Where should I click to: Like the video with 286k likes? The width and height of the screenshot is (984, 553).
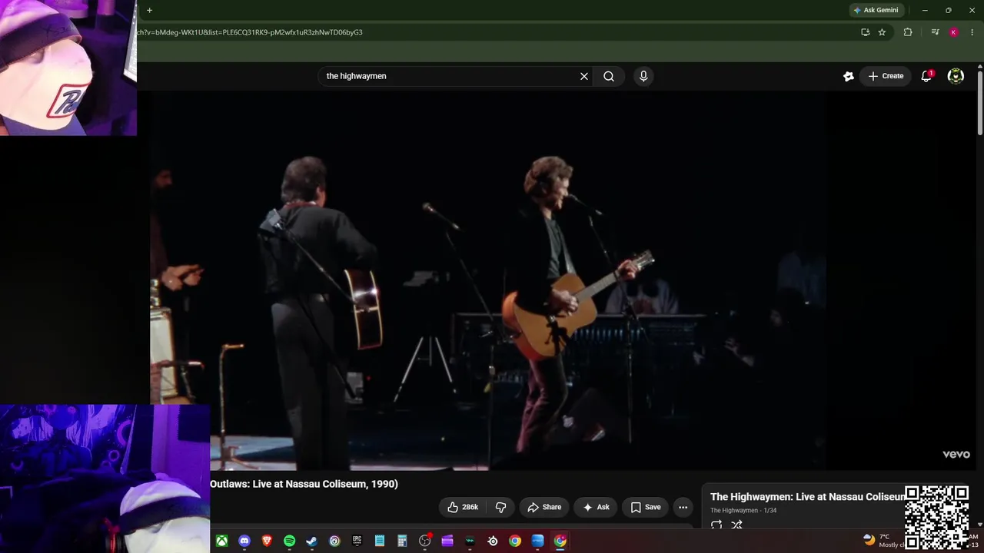tap(463, 507)
